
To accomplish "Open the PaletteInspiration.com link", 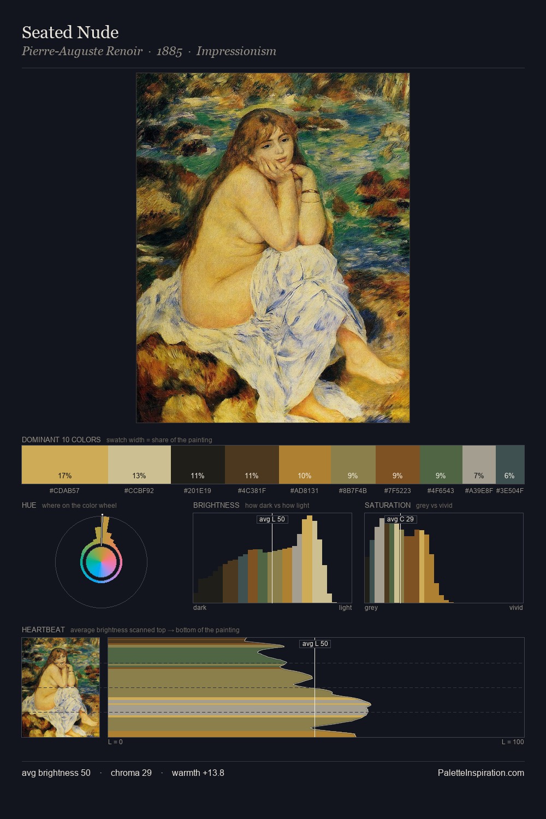I will tap(481, 773).
